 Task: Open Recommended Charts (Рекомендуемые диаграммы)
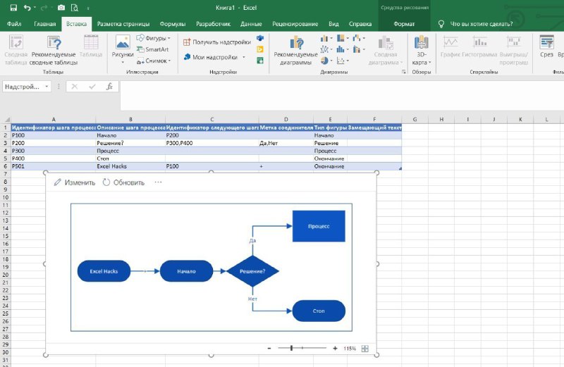295,51
